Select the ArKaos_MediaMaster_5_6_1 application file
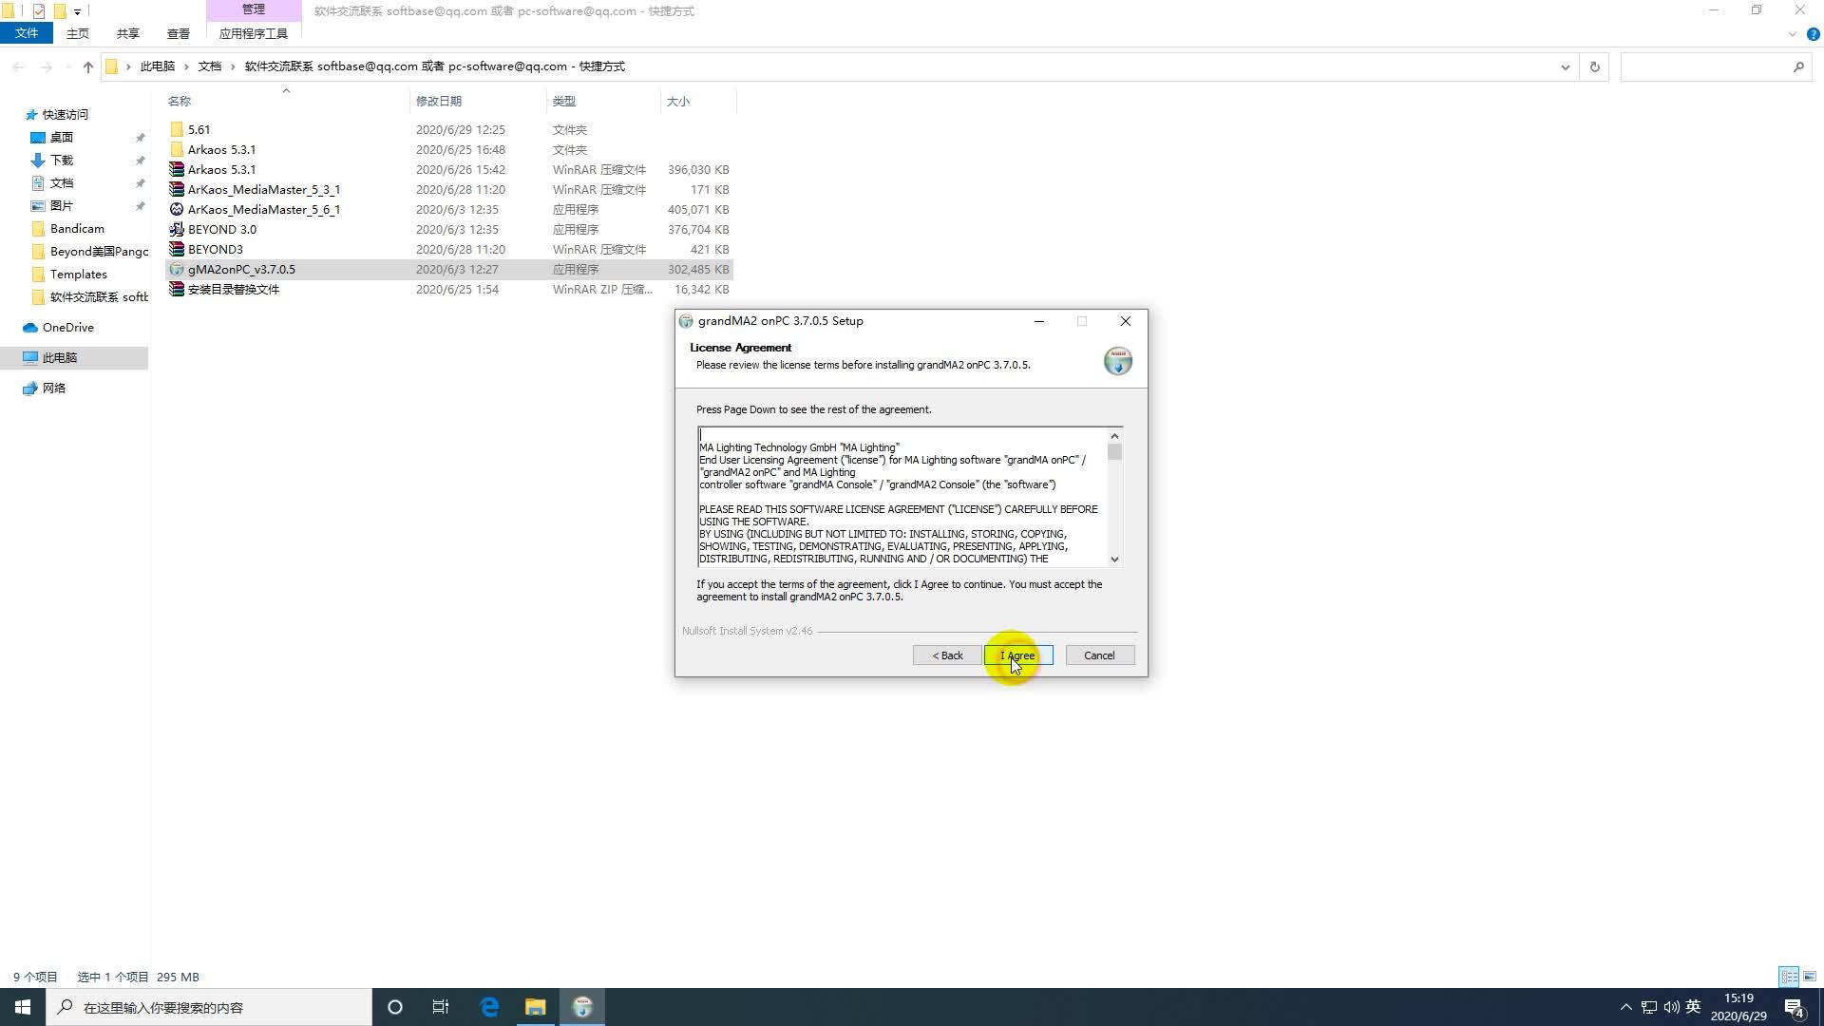The height and width of the screenshot is (1026, 1824). (263, 210)
